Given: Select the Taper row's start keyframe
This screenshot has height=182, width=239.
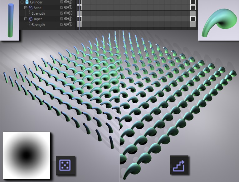Looking at the screenshot, I should [80, 19].
